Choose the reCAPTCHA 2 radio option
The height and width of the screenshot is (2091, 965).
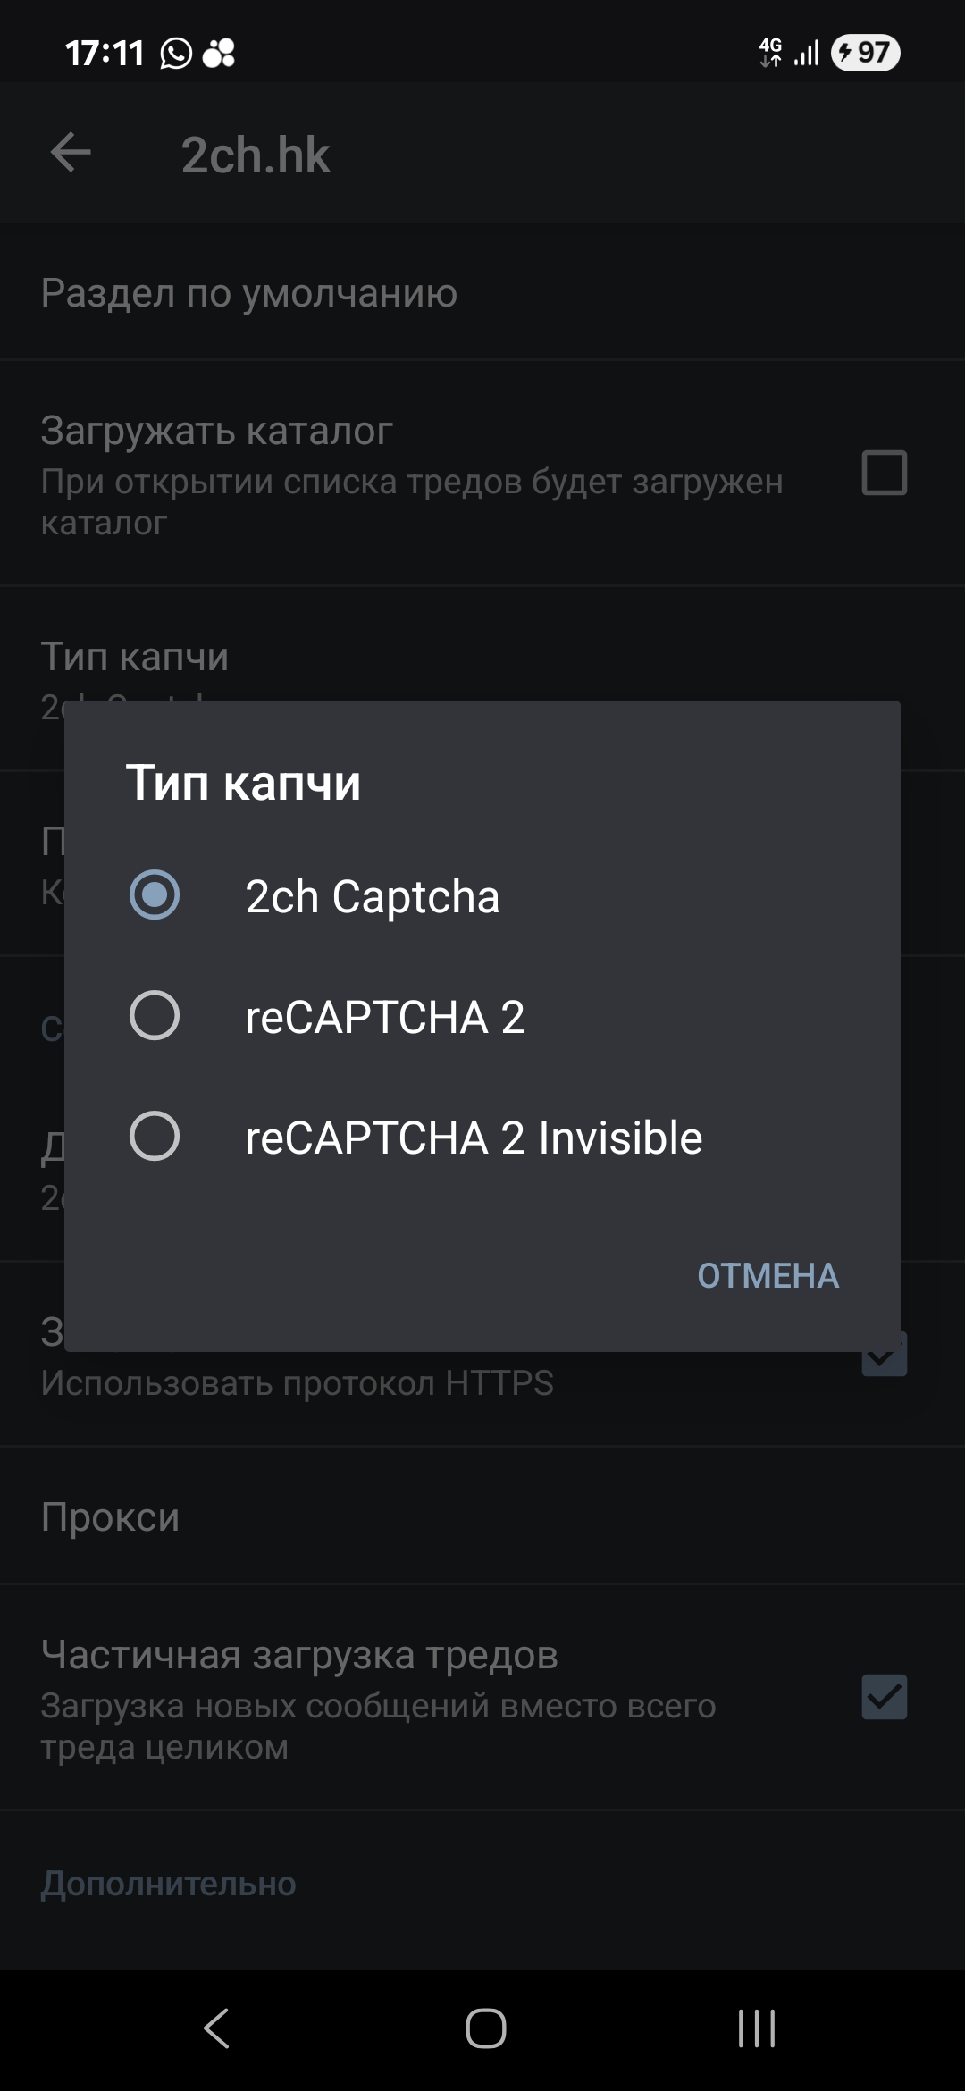[x=155, y=1016]
